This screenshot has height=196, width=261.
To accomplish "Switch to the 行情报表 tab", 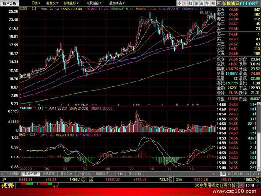I will (x=48, y=174).
